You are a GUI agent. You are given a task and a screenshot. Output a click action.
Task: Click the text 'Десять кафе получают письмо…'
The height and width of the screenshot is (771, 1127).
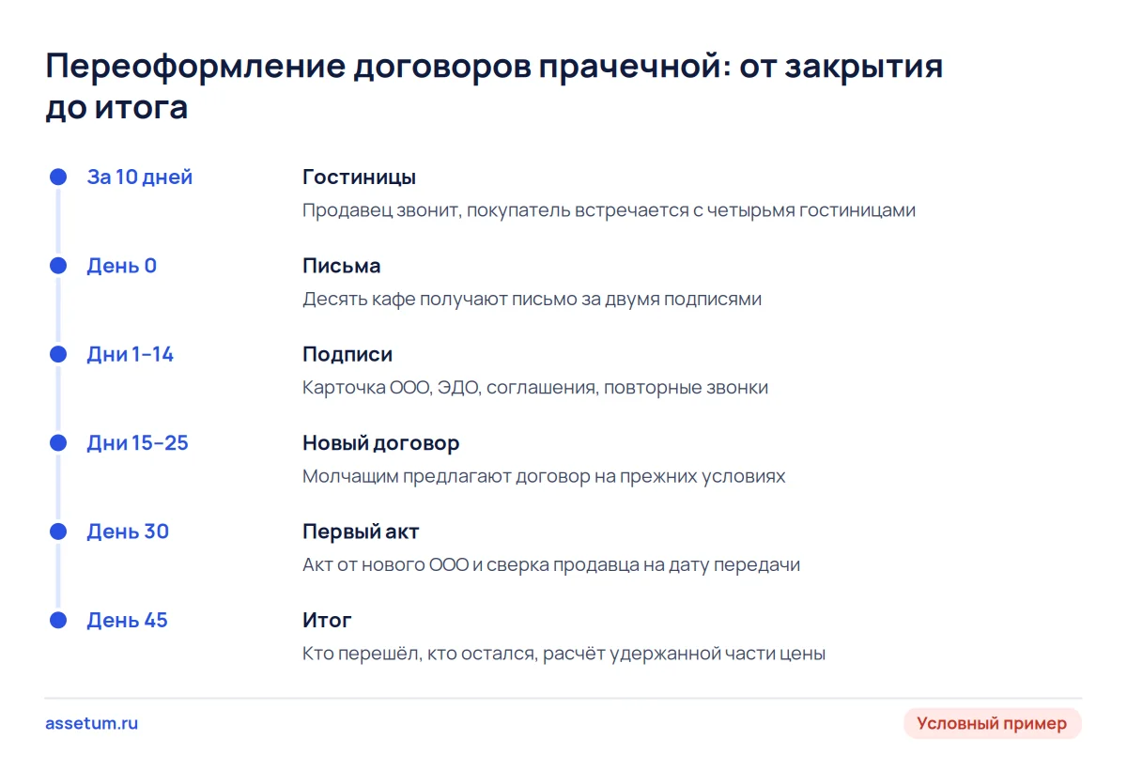pyautogui.click(x=532, y=300)
